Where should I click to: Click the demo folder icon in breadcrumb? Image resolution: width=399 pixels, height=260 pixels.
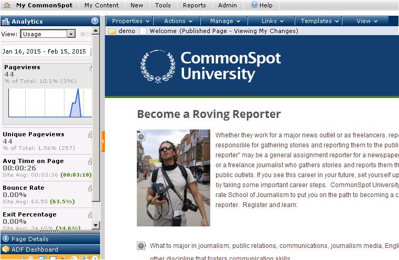coord(112,31)
